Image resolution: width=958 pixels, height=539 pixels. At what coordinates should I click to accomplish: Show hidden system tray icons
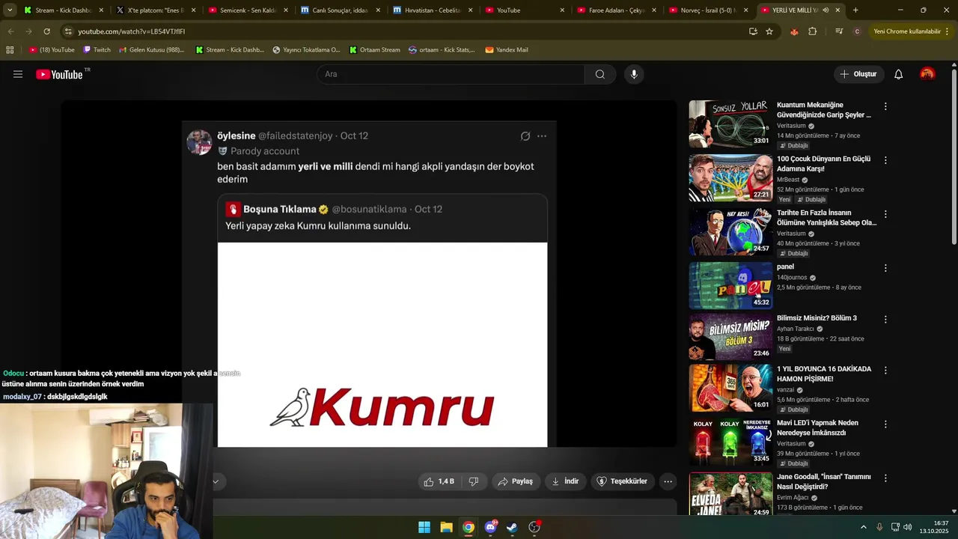click(863, 527)
